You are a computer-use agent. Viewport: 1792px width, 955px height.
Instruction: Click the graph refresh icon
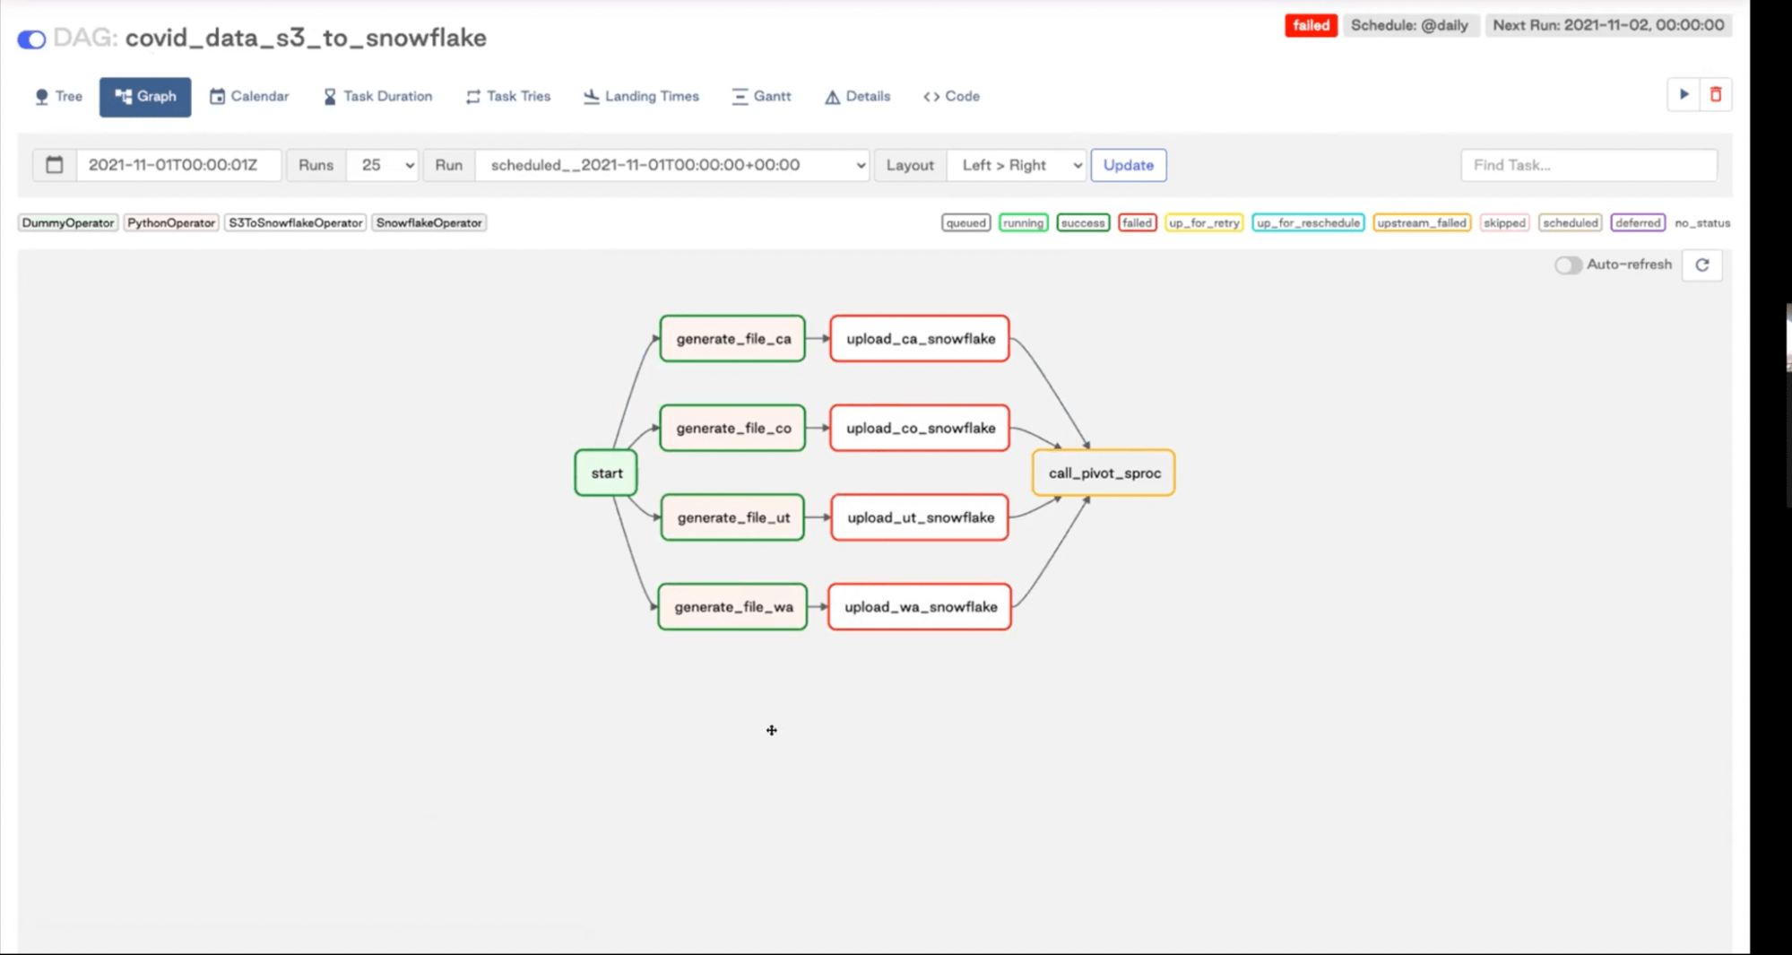click(x=1701, y=265)
